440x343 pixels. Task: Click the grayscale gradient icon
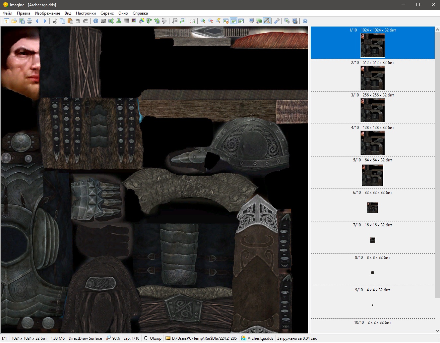pos(126,21)
